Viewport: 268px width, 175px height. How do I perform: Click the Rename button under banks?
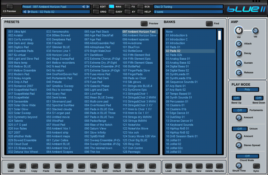(219, 166)
